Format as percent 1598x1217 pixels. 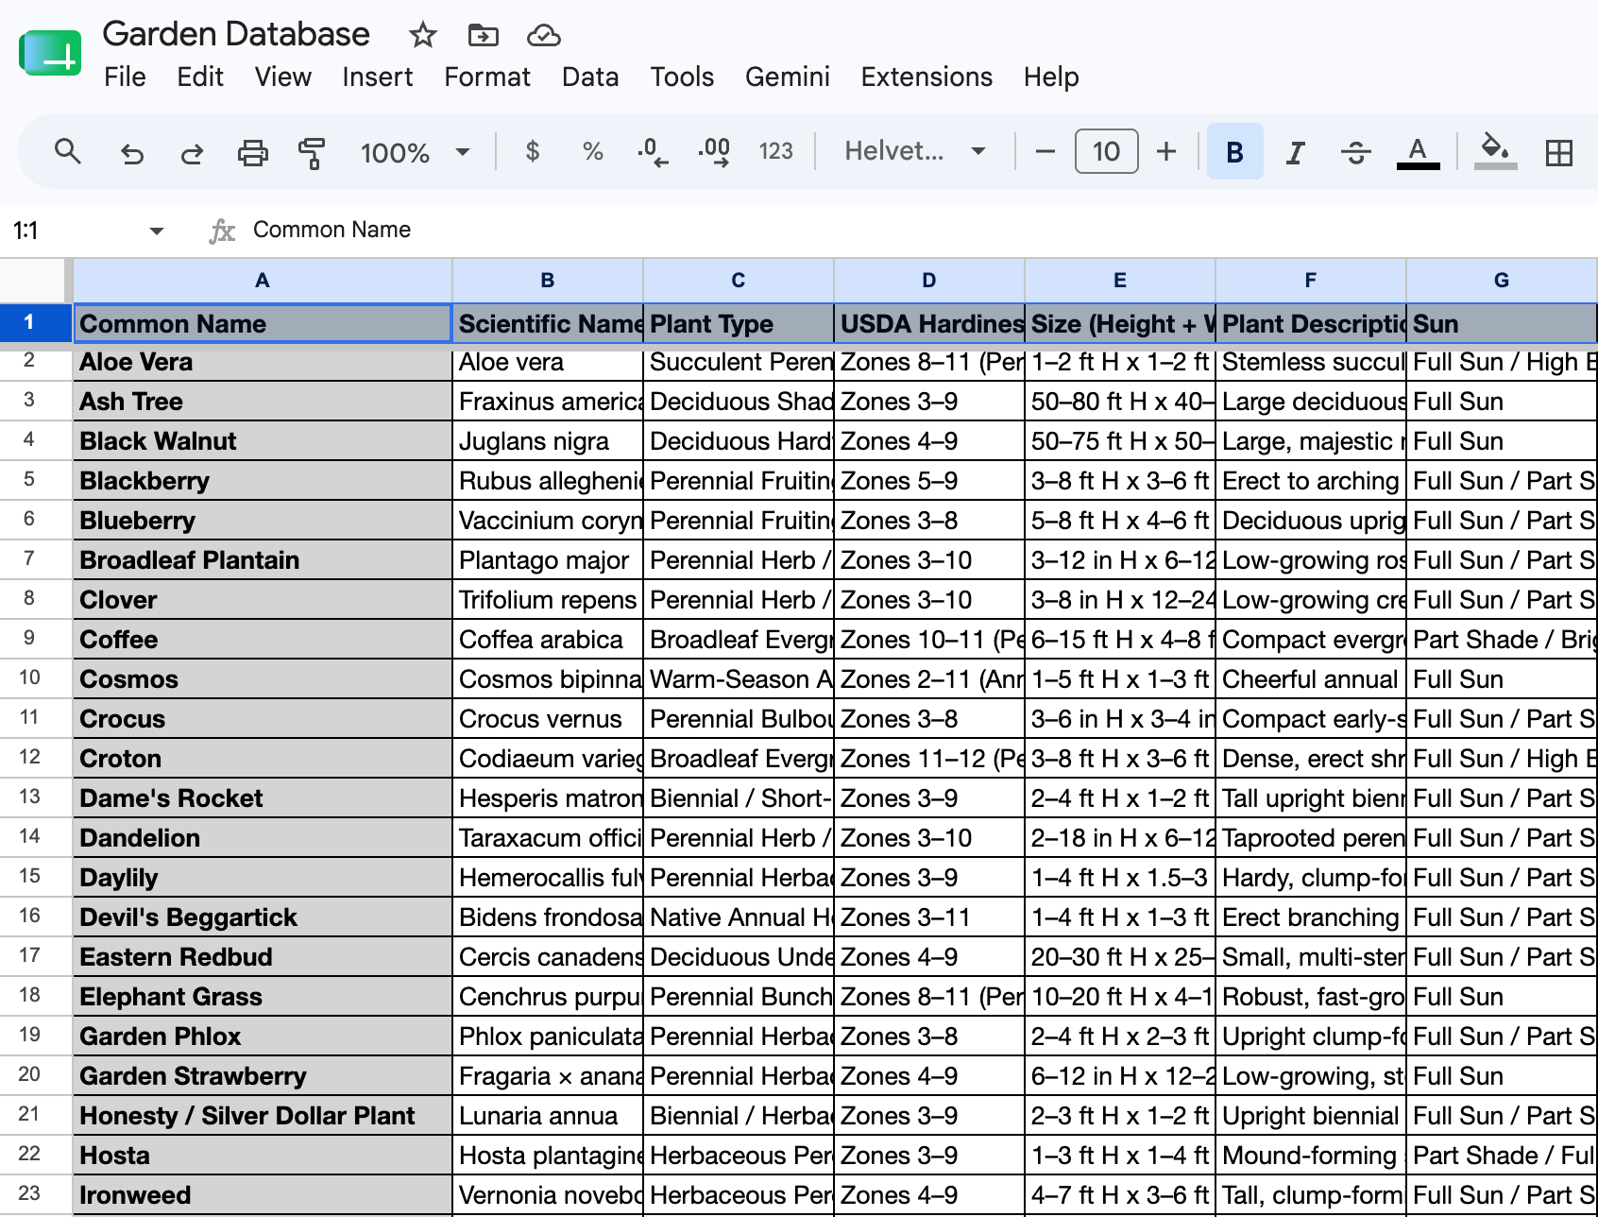(593, 151)
